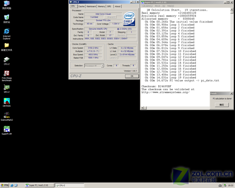Open Fritz Chess Benchmark desktop icon
The height and width of the screenshot is (188, 235).
pyautogui.click(x=7, y=76)
